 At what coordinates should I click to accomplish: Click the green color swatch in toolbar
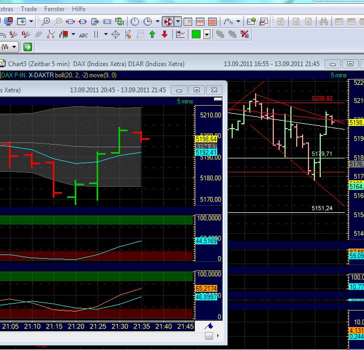click(x=196, y=35)
